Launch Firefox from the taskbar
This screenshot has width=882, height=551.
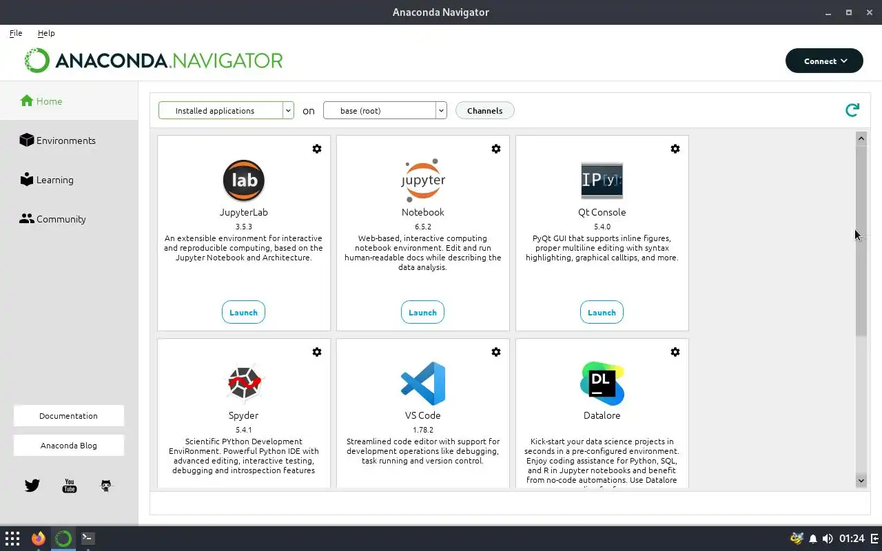point(38,539)
